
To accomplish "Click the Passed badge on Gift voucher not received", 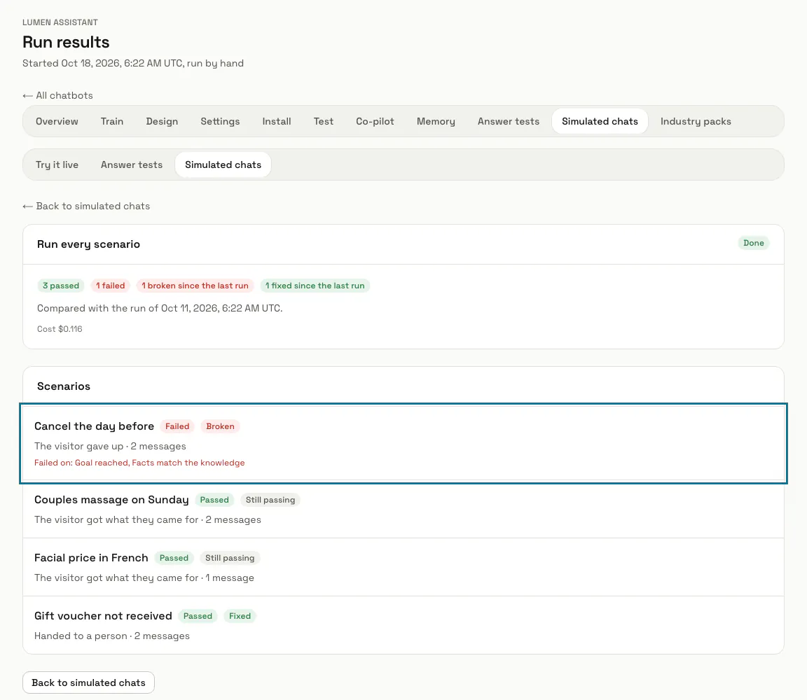I will pyautogui.click(x=198, y=616).
